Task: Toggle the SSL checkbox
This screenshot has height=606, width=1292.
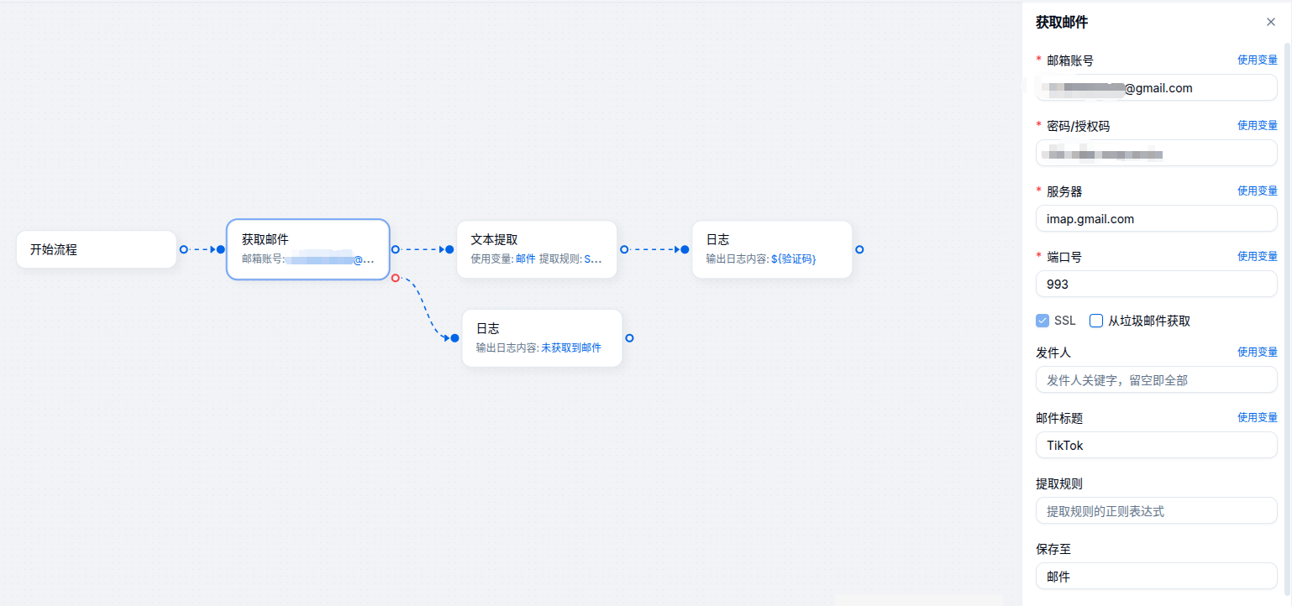Action: [x=1043, y=321]
